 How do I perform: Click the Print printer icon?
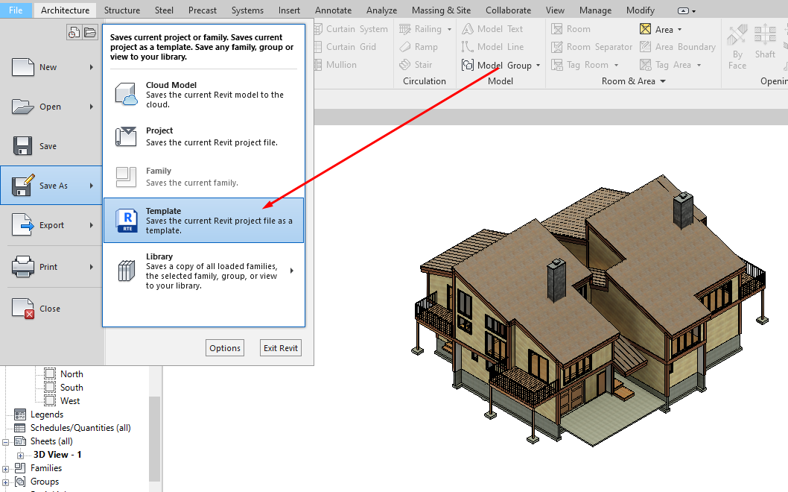click(x=23, y=266)
